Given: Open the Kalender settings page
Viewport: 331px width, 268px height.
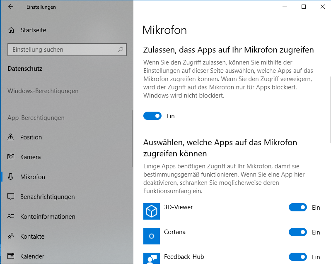Looking at the screenshot, I should click(67, 256).
